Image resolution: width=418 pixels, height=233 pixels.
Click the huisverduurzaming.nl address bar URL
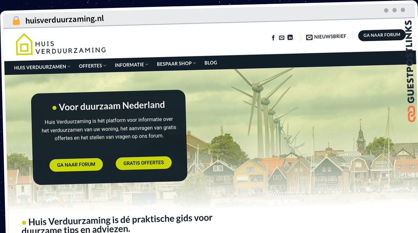[65, 19]
